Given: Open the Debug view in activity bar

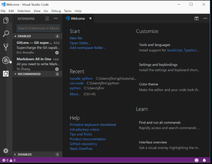Looking at the screenshot, I should pos(6,60).
